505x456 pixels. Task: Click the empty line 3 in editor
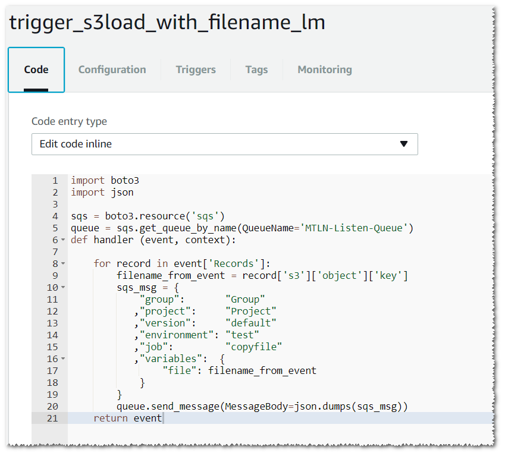(x=280, y=205)
